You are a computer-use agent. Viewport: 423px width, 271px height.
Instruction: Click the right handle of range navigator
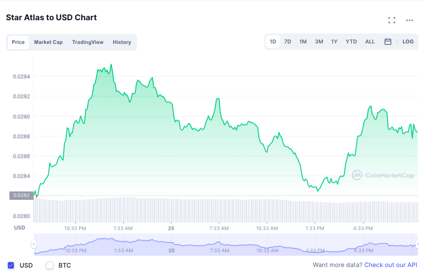click(418, 244)
